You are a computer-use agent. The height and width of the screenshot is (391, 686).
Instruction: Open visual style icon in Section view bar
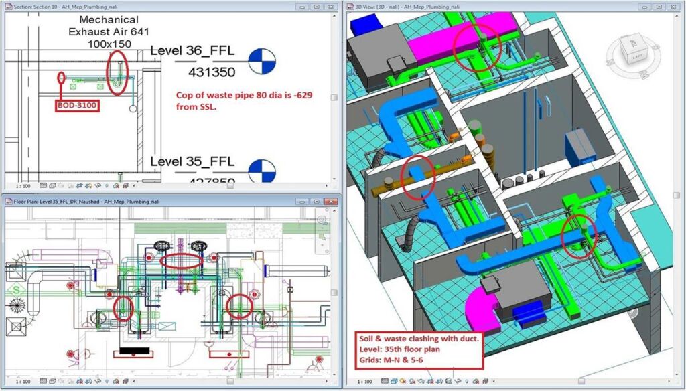point(52,186)
